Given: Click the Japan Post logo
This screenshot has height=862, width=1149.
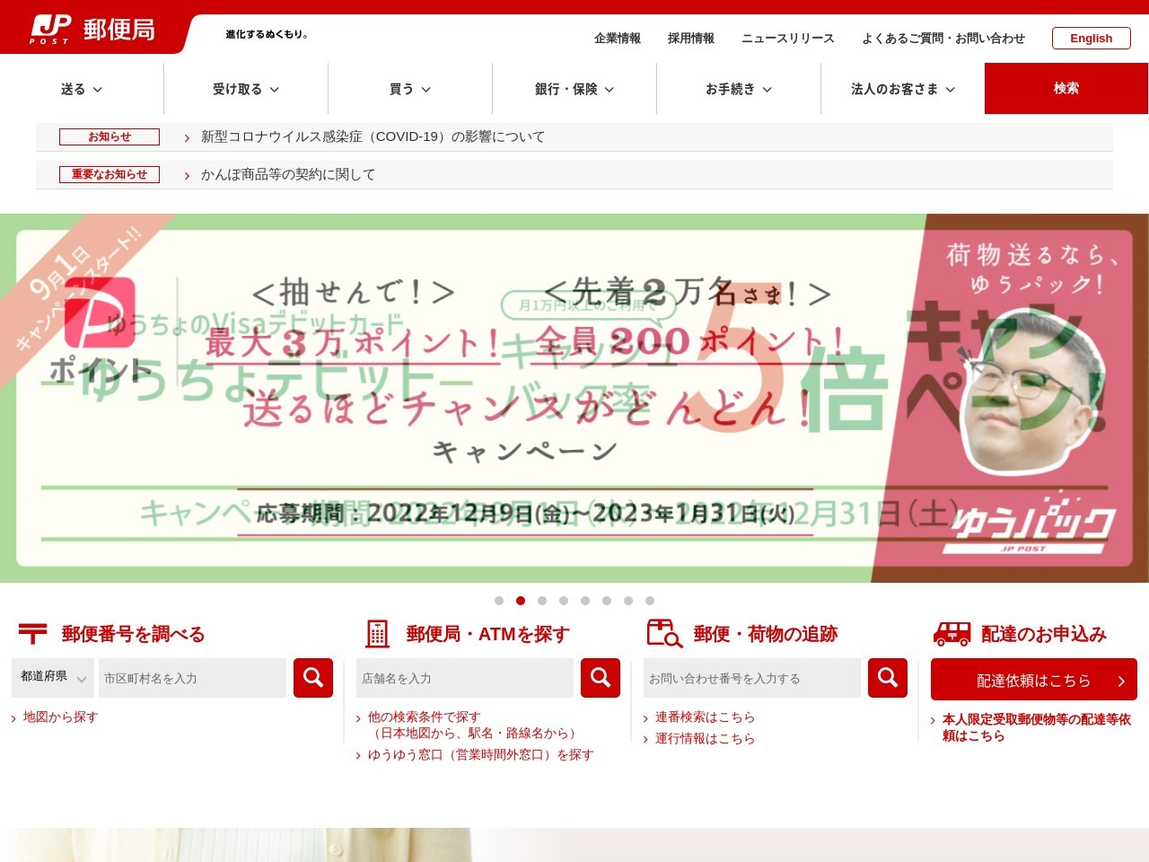Looking at the screenshot, I should click(93, 30).
